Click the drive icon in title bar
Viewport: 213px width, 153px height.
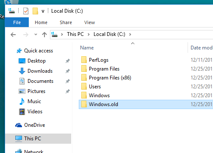pyautogui.click(x=11, y=11)
